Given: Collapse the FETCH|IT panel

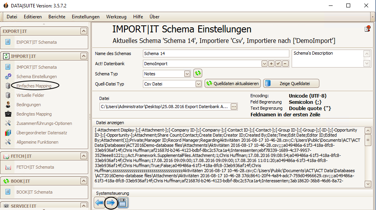Looking at the screenshot, I should (x=84, y=156).
